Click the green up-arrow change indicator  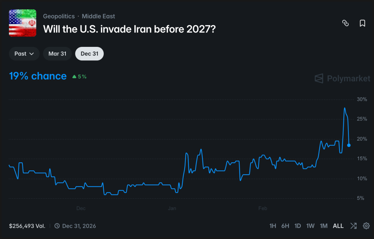tap(74, 77)
